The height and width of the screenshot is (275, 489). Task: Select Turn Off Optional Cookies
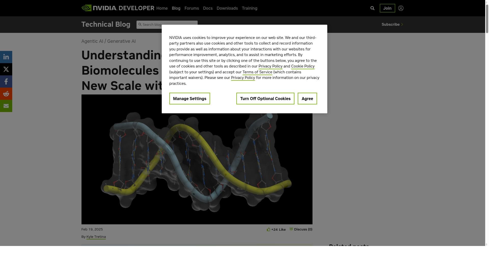(265, 99)
